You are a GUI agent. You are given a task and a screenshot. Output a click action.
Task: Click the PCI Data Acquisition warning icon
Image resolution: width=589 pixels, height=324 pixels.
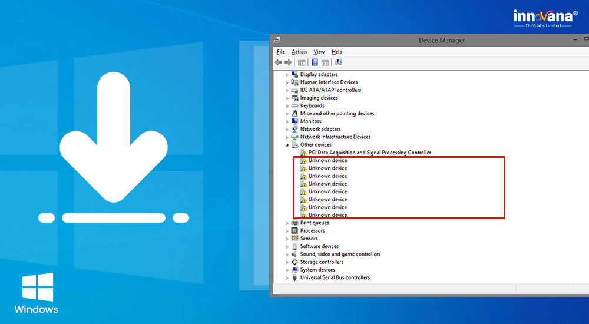click(x=303, y=153)
